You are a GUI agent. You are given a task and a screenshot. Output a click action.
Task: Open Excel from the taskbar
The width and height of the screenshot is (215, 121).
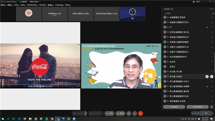[x=69, y=119]
